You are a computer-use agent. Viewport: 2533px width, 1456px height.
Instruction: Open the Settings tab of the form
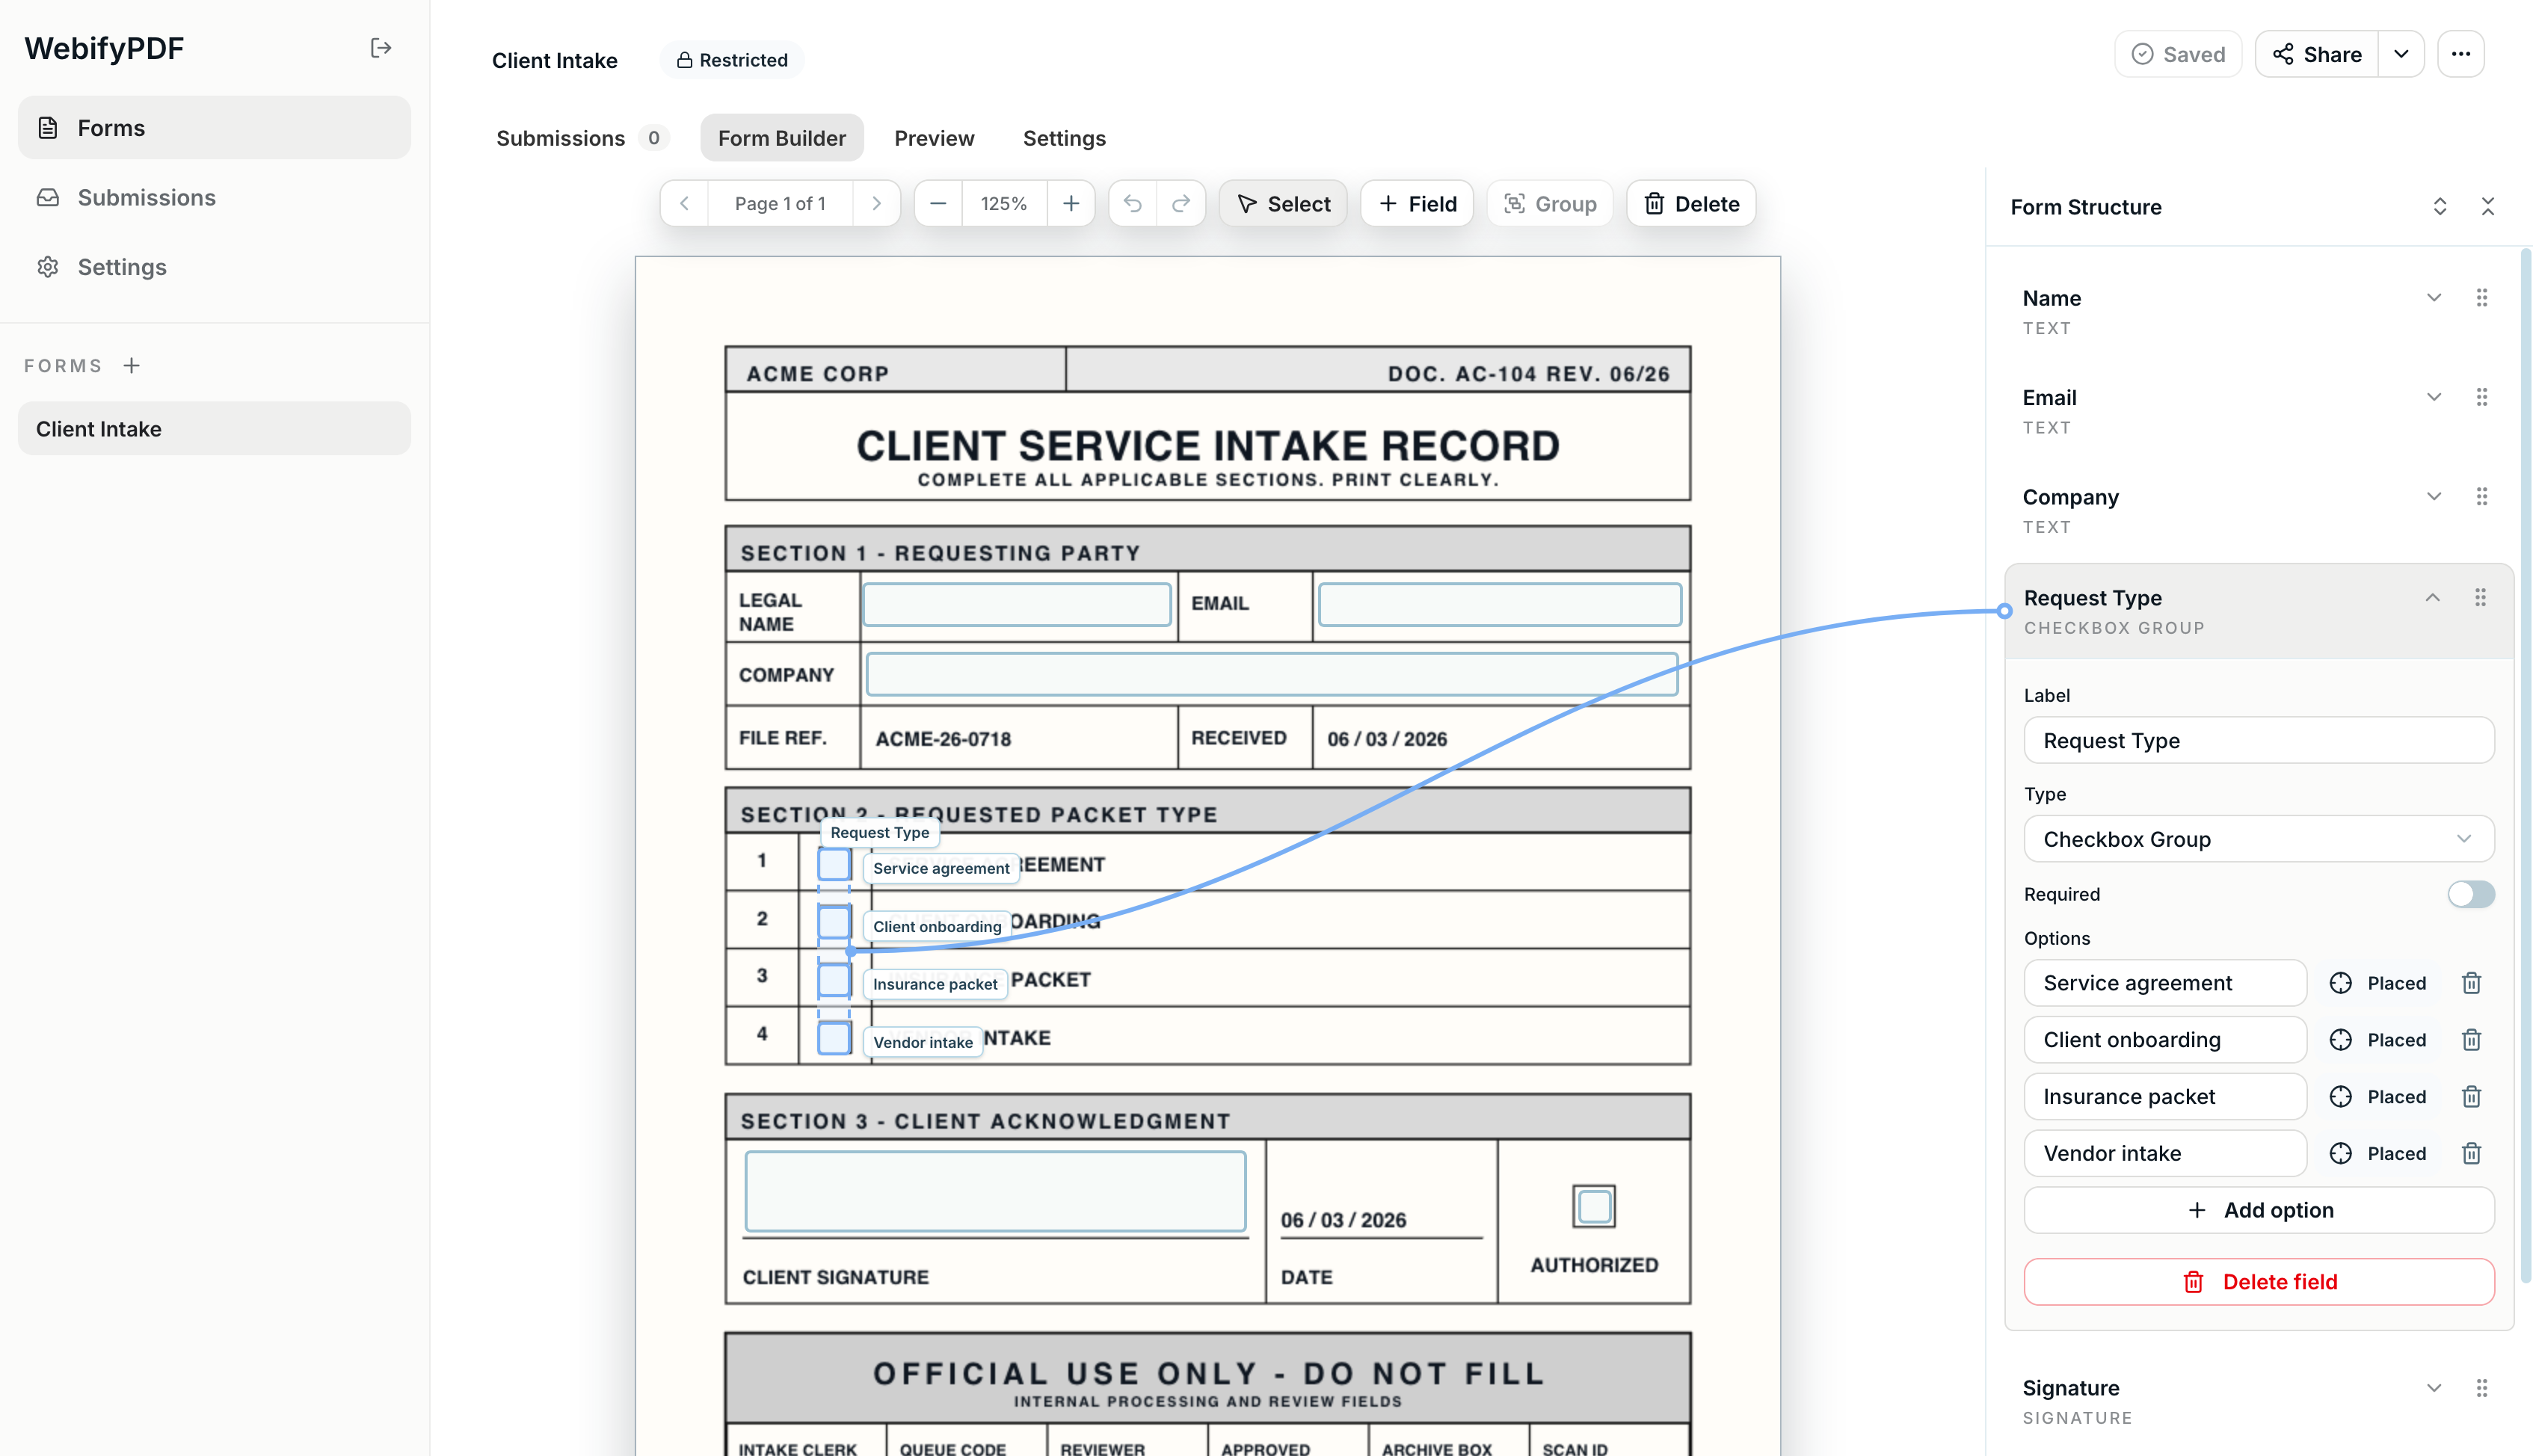1063,138
